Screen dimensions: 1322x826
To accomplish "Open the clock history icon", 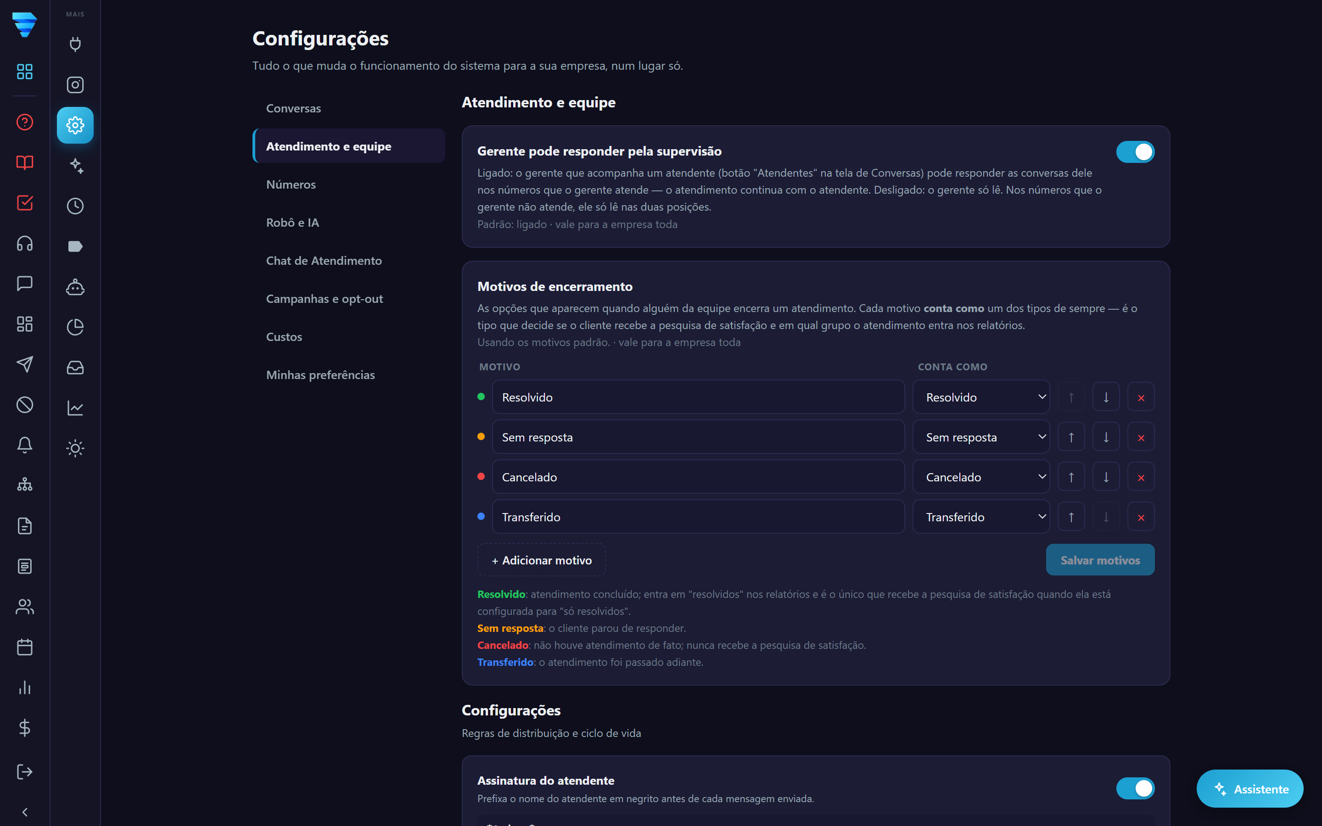I will pos(75,206).
